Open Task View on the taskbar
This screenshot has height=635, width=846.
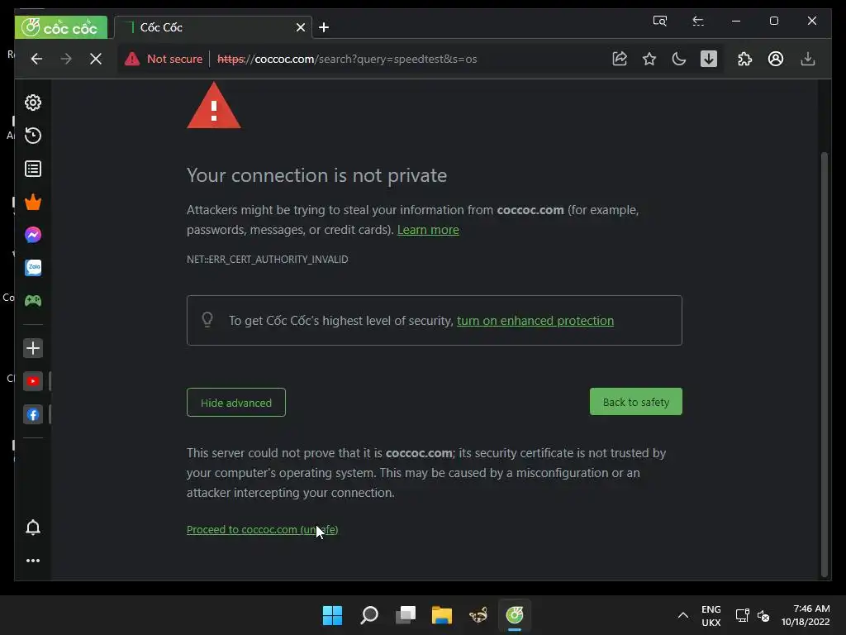tap(405, 615)
